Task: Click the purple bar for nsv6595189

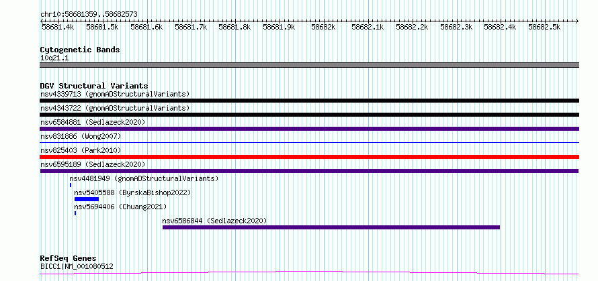Action: [x=309, y=171]
